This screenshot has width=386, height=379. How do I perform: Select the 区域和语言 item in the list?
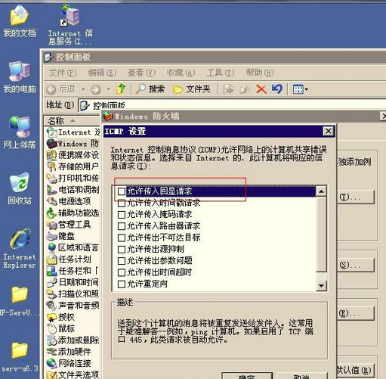point(73,247)
